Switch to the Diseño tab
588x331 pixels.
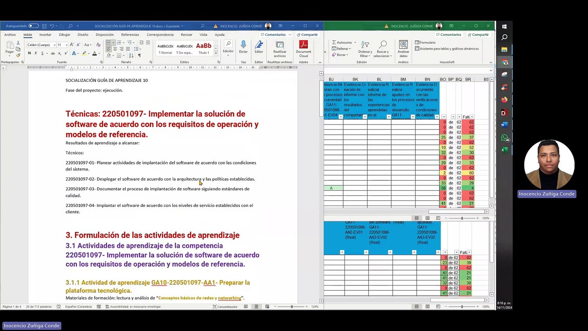point(83,34)
